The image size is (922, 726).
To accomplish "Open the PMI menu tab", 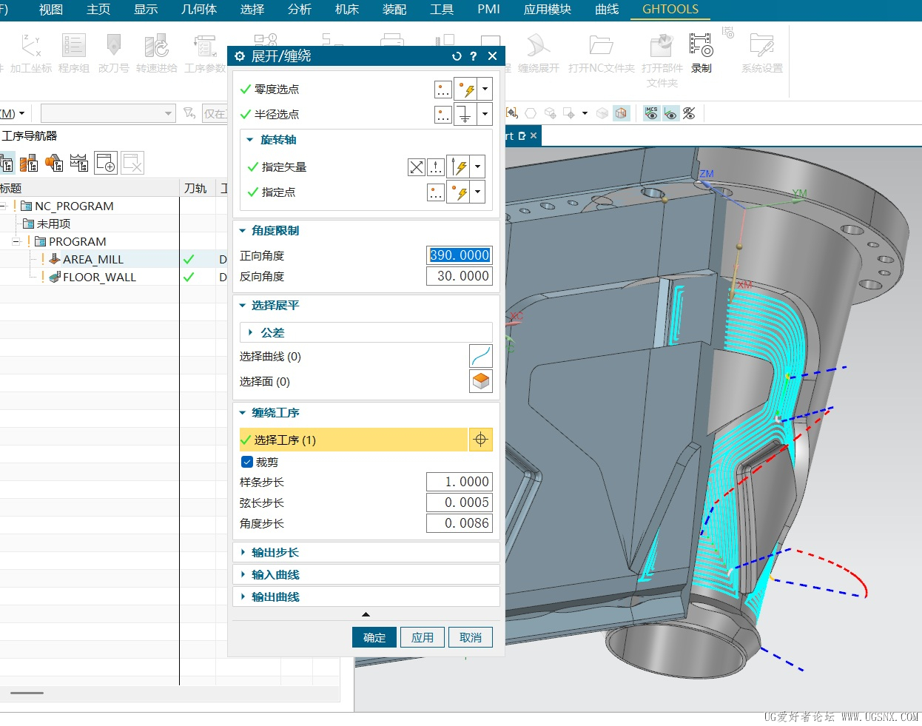I will 488,10.
